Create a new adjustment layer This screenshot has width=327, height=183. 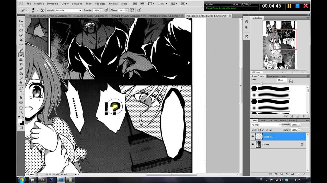[287, 174]
